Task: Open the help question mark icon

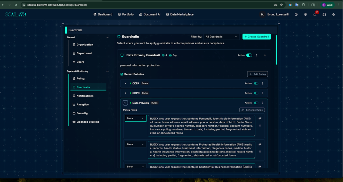Action: [296, 14]
